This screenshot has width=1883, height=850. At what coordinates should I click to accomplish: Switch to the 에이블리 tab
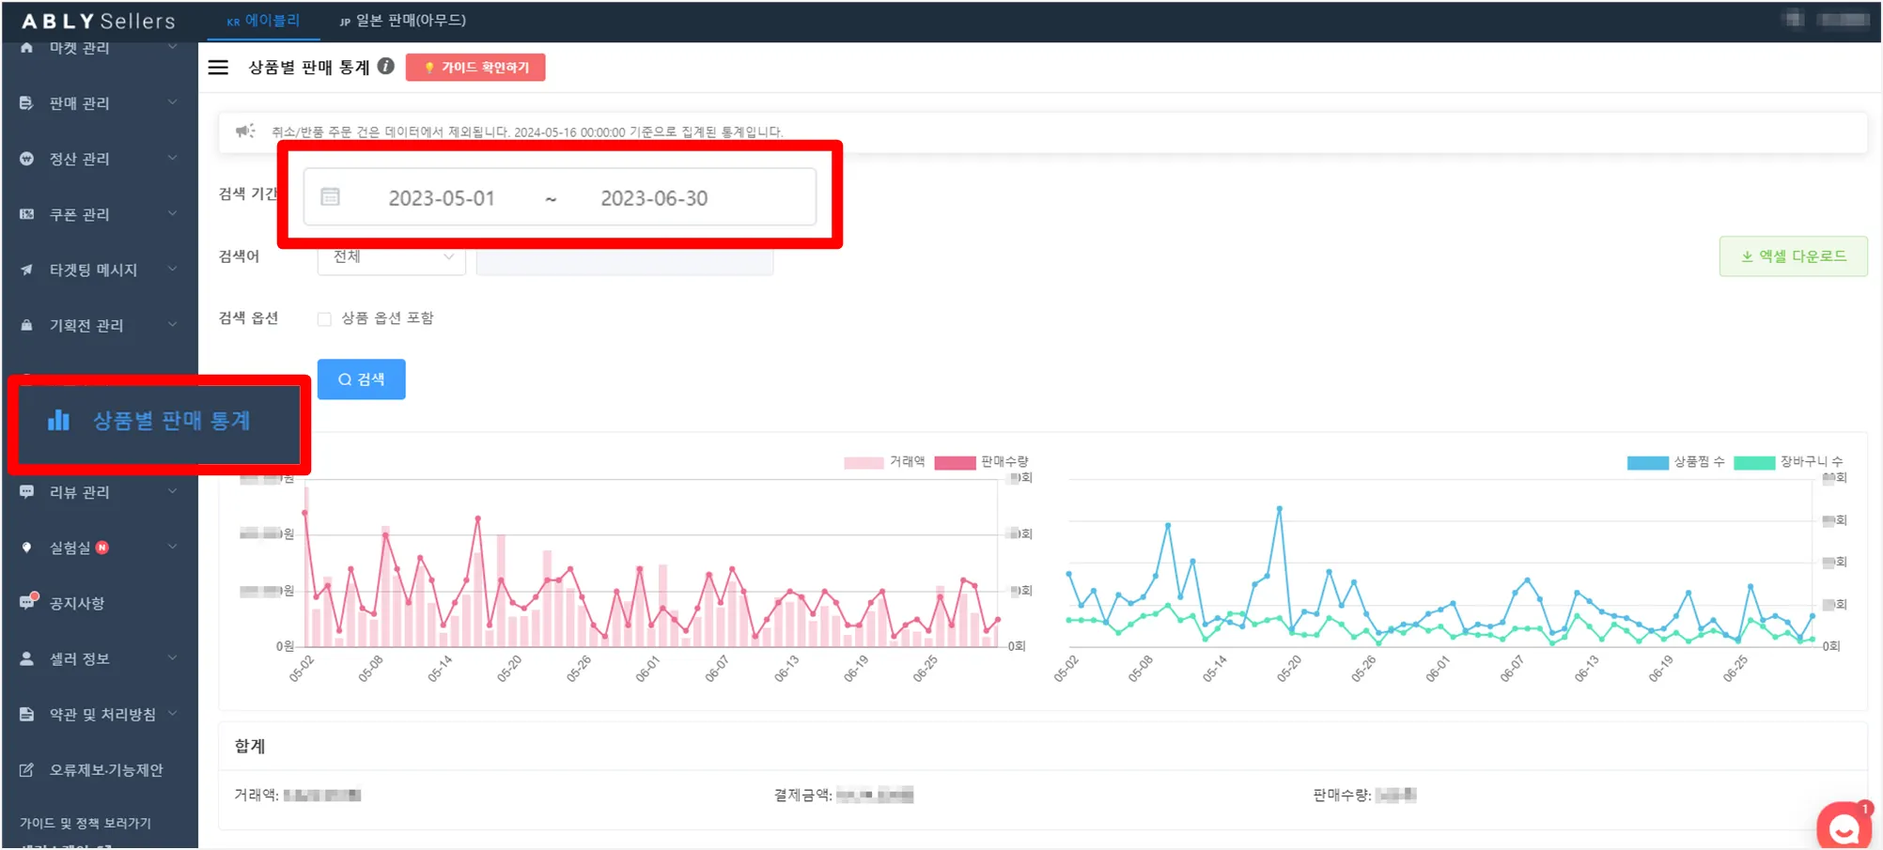tap(263, 21)
